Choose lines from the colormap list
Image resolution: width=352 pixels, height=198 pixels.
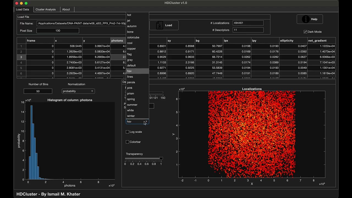(137, 77)
